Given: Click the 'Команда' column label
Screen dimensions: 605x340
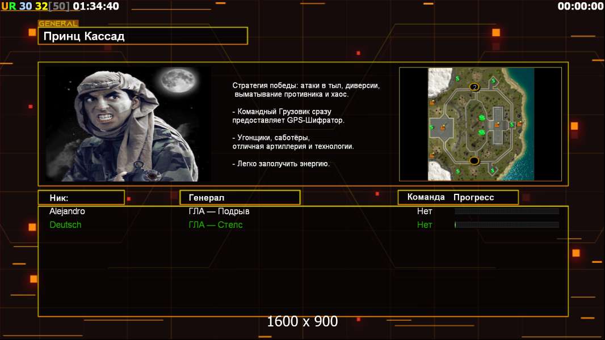Looking at the screenshot, I should tap(426, 197).
